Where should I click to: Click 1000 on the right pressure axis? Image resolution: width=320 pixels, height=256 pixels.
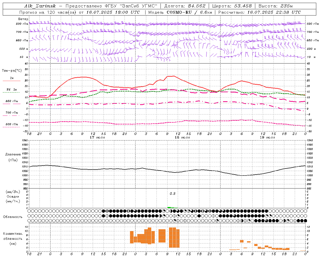coord(309,175)
